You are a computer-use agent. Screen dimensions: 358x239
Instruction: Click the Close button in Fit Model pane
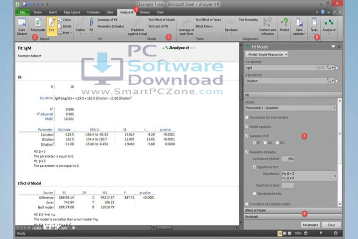331,225
